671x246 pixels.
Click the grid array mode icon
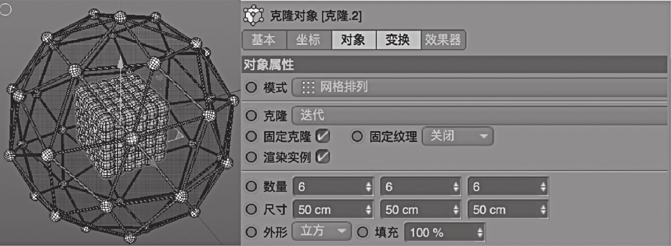[x=308, y=87]
